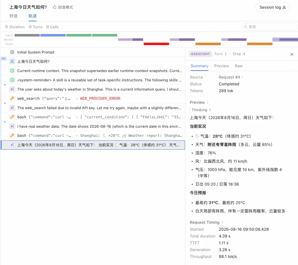Click sparkle icon of selected 上海今天 row
Viewport: 298px width, 265px height.
(x=12, y=145)
